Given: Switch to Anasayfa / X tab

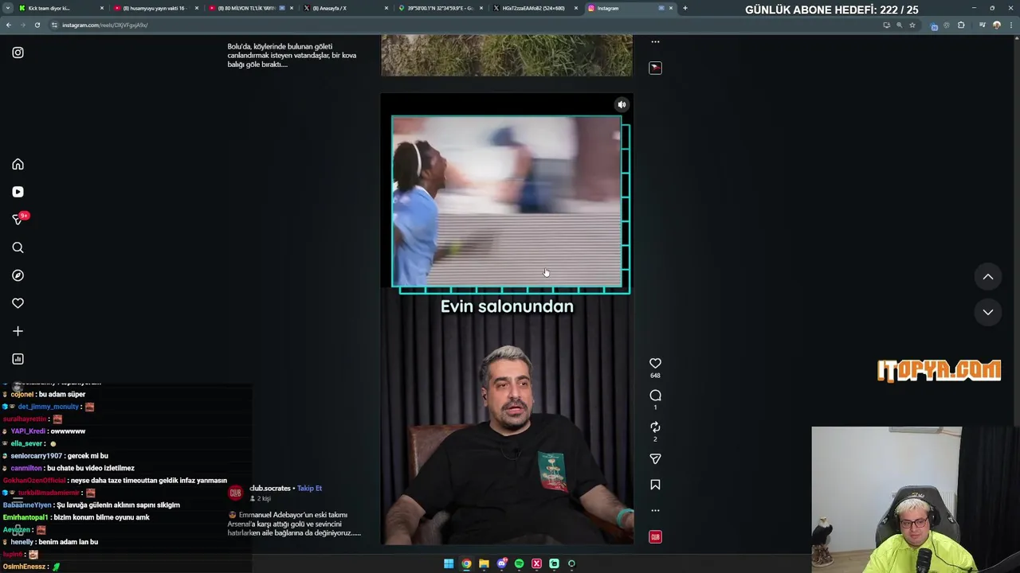Looking at the screenshot, I should coord(347,8).
